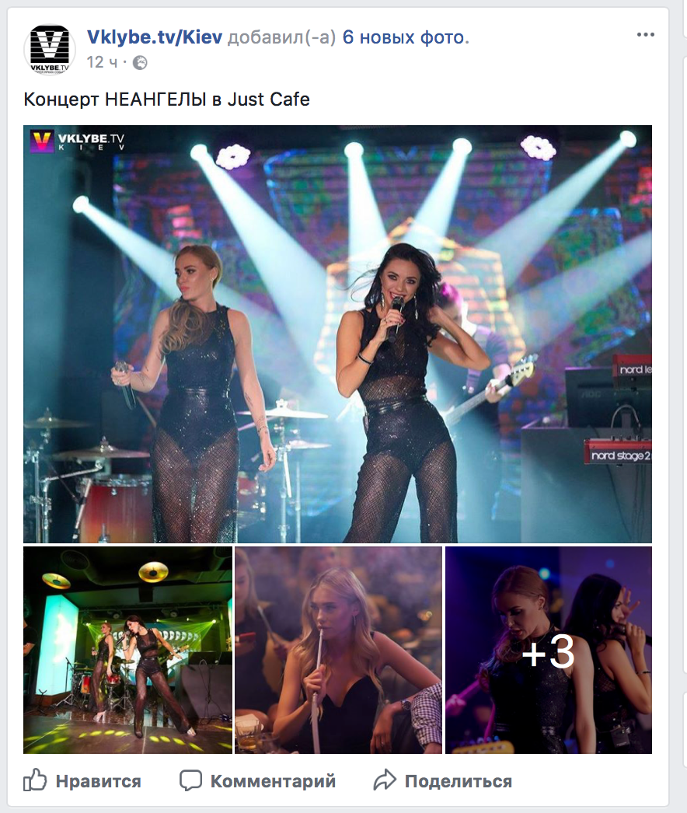Open the post options three-dot menu
The width and height of the screenshot is (687, 813).
[646, 35]
